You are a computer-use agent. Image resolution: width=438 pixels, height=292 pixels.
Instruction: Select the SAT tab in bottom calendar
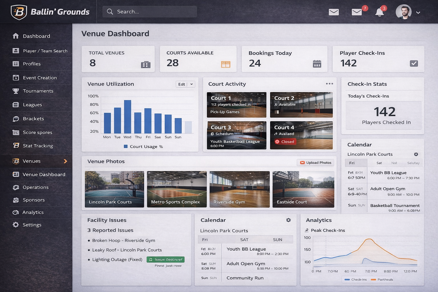pyautogui.click(x=244, y=240)
